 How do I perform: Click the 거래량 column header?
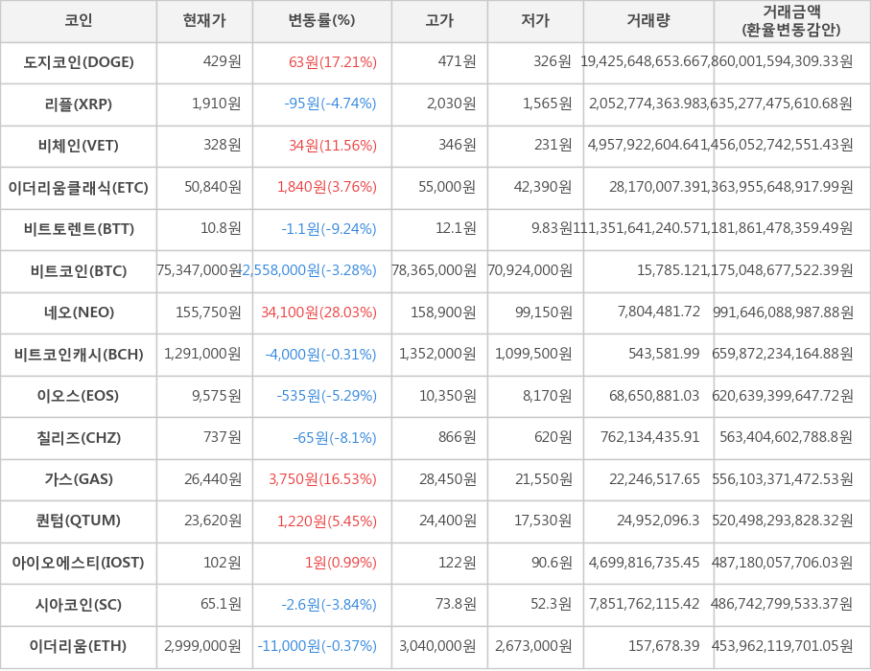[x=648, y=21]
